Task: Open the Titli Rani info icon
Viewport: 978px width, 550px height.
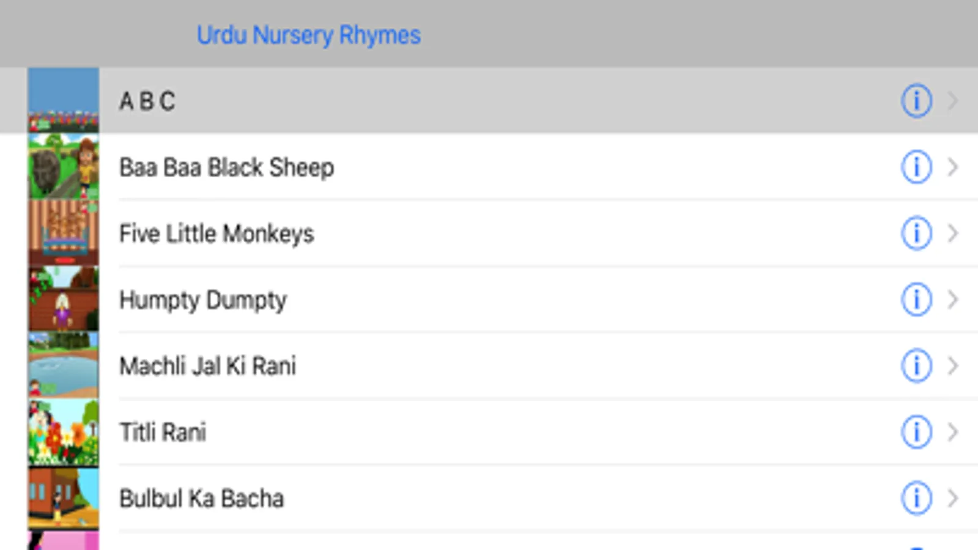Action: [916, 432]
